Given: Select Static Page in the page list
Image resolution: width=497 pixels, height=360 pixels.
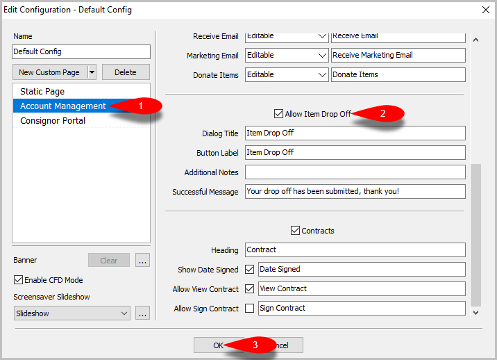Looking at the screenshot, I should [x=81, y=92].
